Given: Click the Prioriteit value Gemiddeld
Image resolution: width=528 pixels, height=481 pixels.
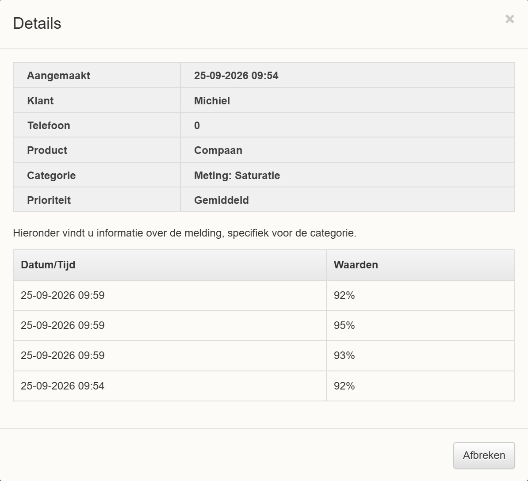Looking at the screenshot, I should [221, 200].
